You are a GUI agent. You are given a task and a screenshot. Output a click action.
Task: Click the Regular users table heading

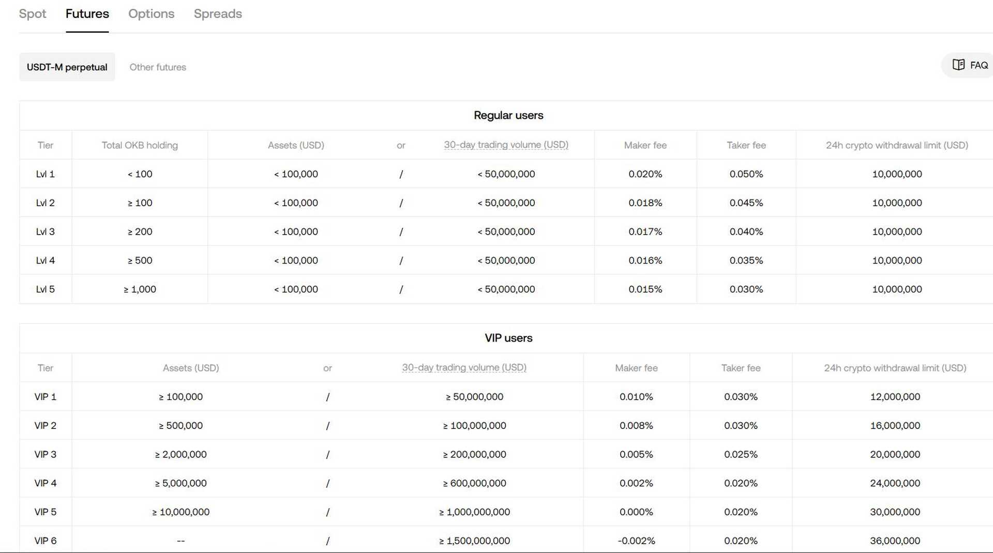[508, 115]
